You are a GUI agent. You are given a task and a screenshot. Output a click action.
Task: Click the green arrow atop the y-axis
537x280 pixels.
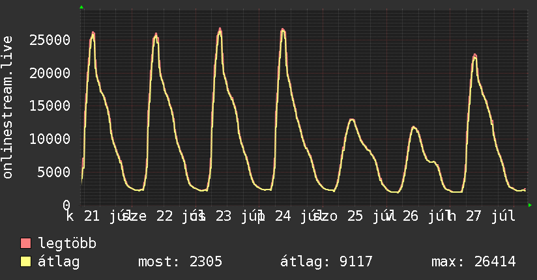[x=81, y=7]
